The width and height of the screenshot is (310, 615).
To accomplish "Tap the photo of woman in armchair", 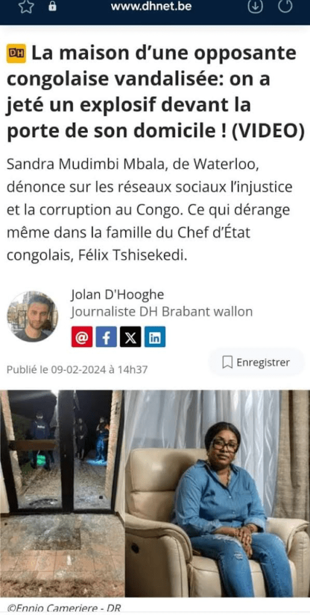I will pyautogui.click(x=217, y=493).
